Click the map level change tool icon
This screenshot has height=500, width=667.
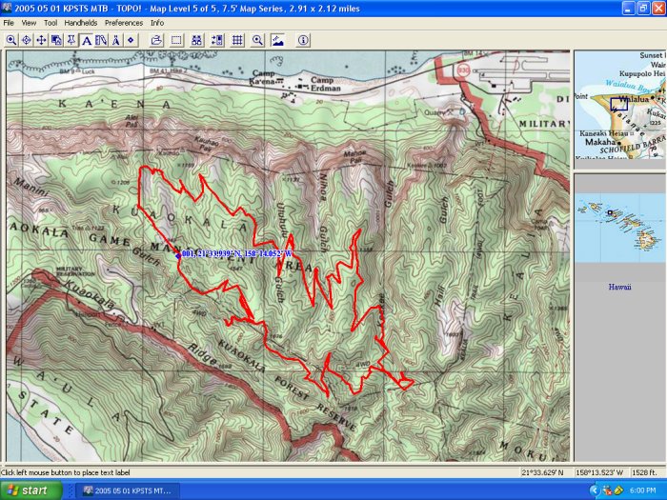pos(56,40)
